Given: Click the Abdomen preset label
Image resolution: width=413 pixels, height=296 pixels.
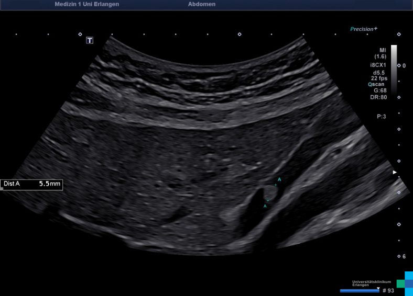Looking at the screenshot, I should pyautogui.click(x=201, y=4).
